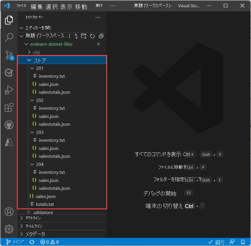The height and width of the screenshot is (246, 251).
Task: Open the problems panel via error counter
Action: tap(50, 242)
